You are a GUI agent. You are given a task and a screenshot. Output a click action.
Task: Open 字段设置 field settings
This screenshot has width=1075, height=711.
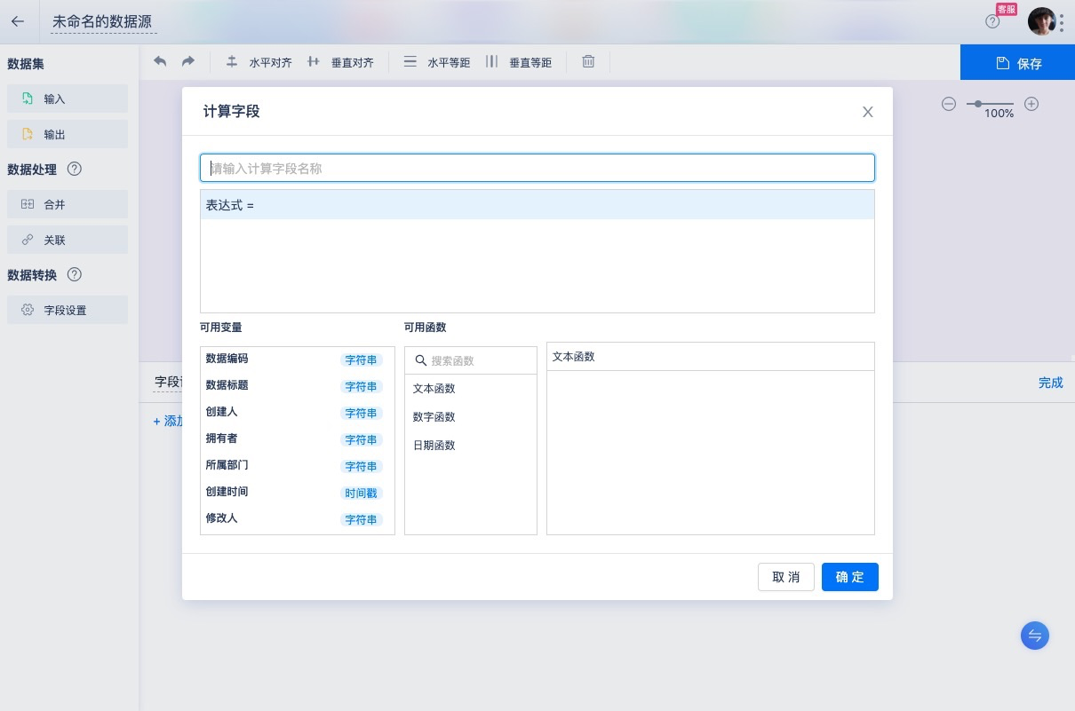(68, 310)
